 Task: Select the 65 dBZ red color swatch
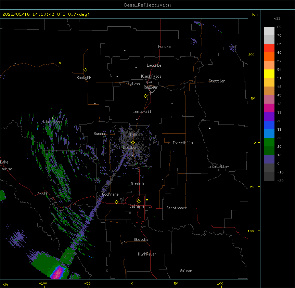(x=269, y=48)
